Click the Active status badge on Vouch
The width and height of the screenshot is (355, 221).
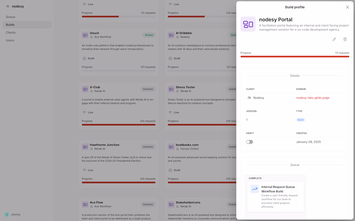click(149, 35)
